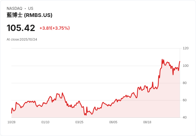Viewport: 196px width, 136px height.
Task: Select the US market label
Action: 31,8
